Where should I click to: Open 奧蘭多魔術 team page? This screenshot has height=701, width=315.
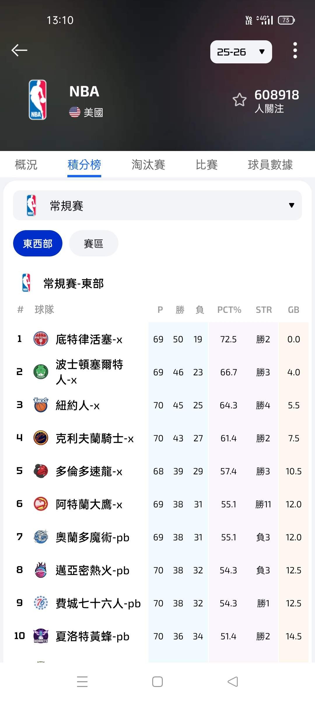click(92, 537)
